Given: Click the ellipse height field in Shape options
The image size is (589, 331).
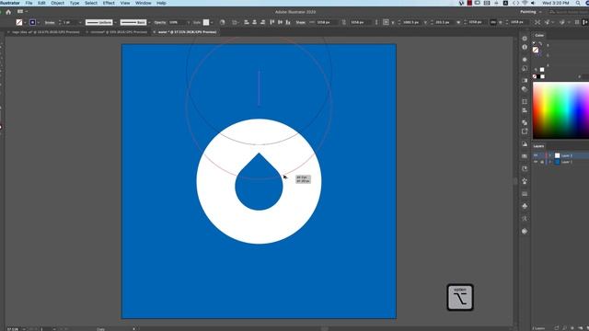Looking at the screenshot, I should [x=361, y=22].
